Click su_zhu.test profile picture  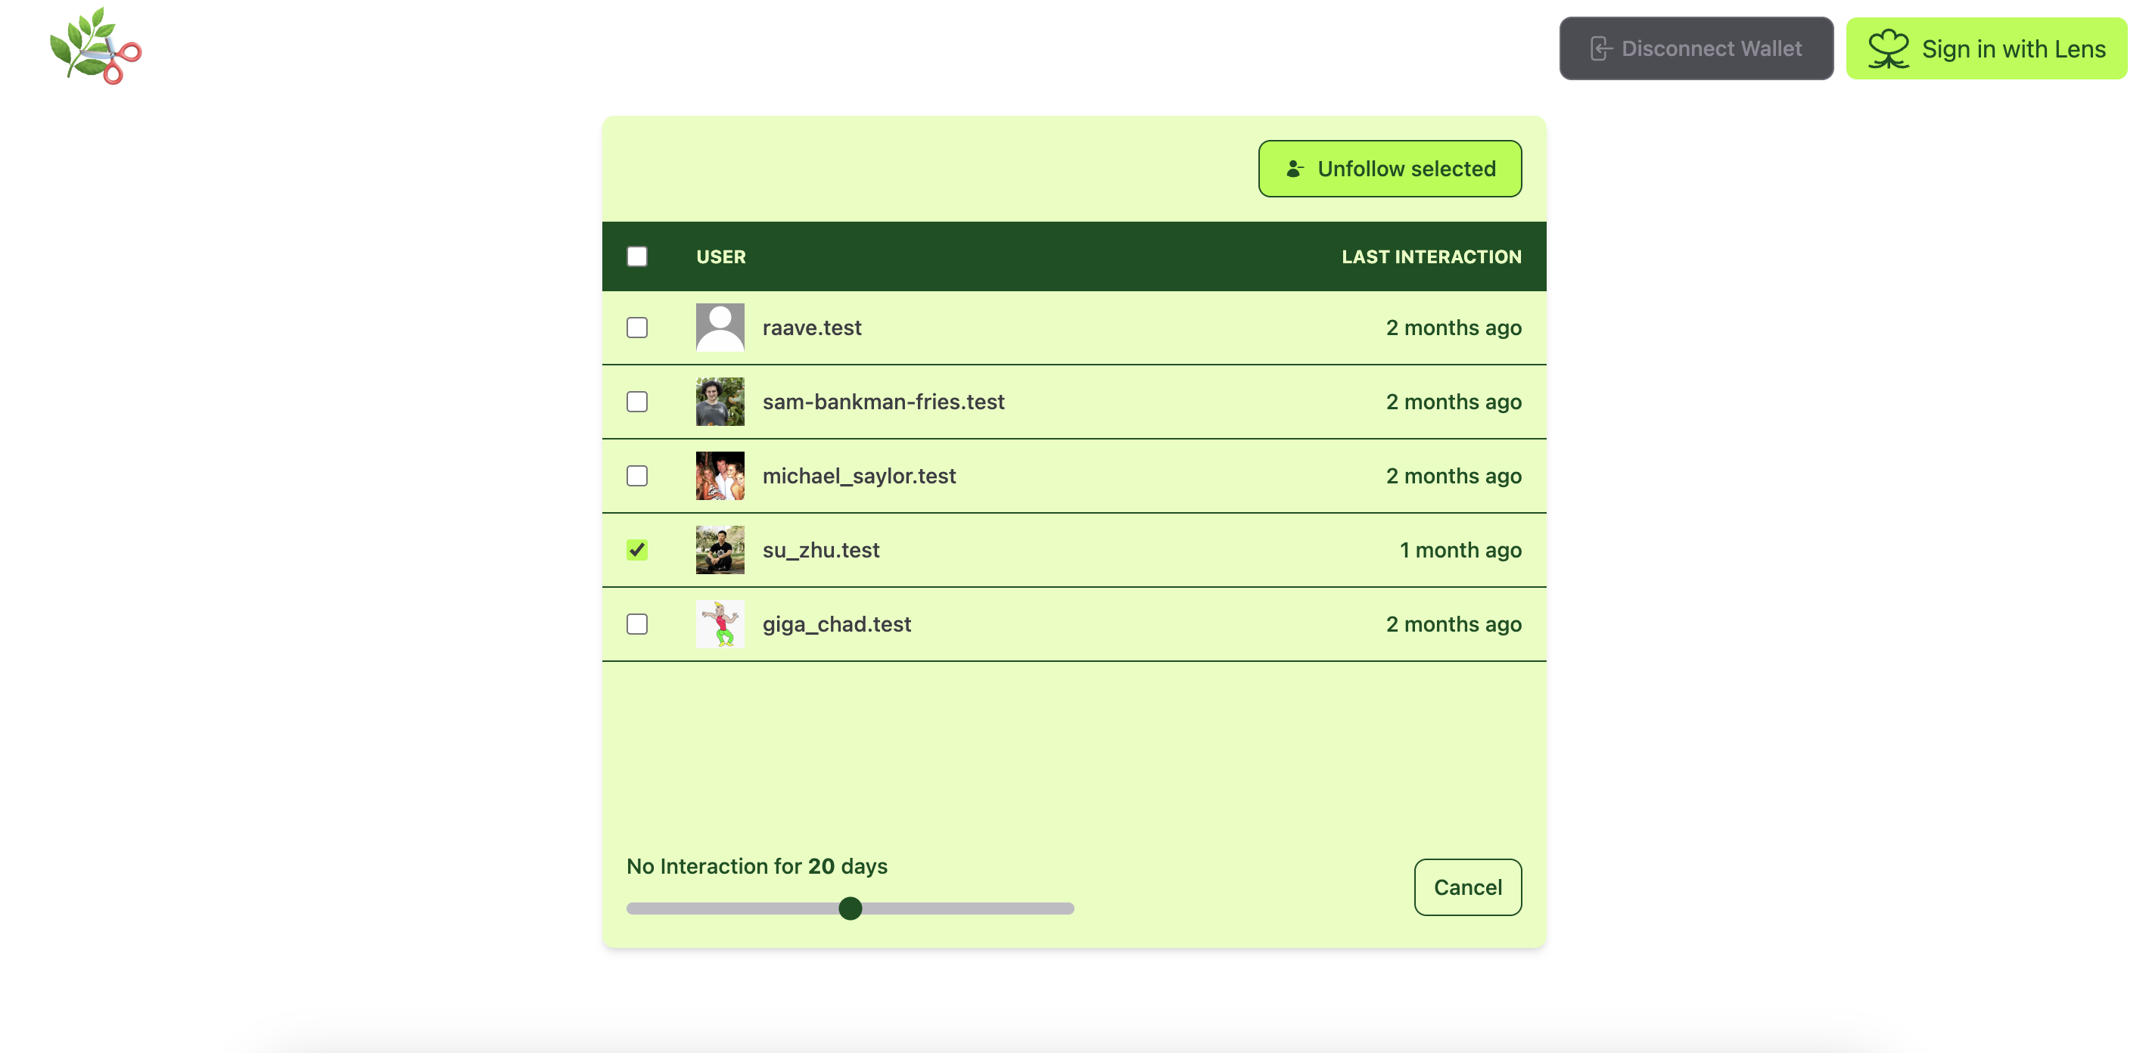pos(720,550)
